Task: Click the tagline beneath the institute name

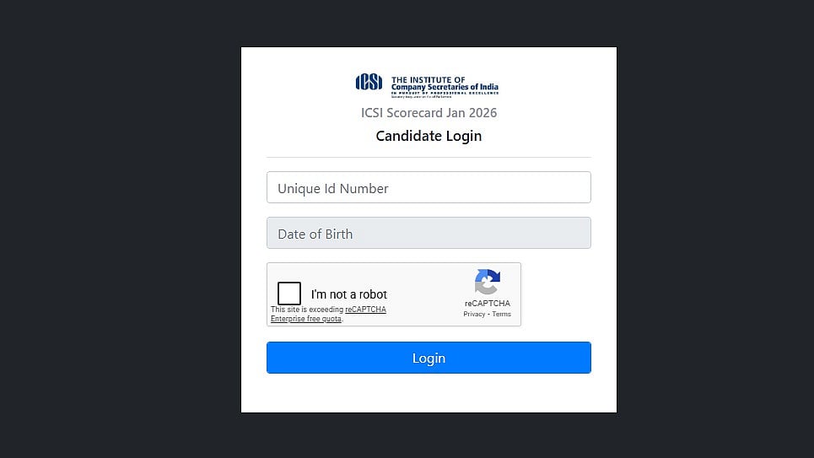Action: (445, 93)
